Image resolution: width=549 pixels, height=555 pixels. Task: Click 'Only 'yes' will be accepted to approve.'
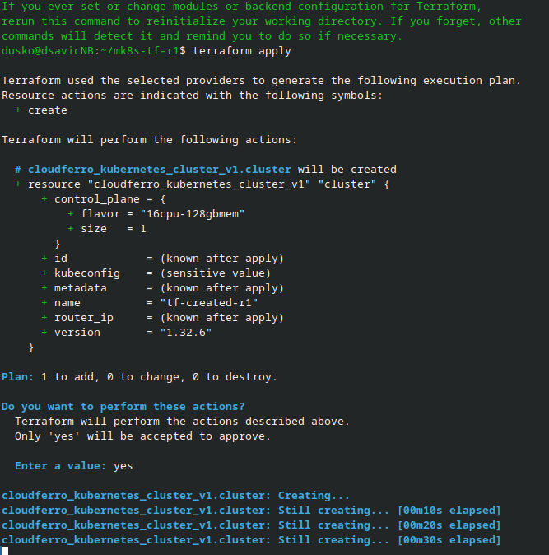[x=143, y=436]
